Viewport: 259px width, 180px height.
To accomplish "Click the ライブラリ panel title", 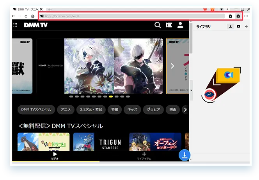I will point(203,27).
